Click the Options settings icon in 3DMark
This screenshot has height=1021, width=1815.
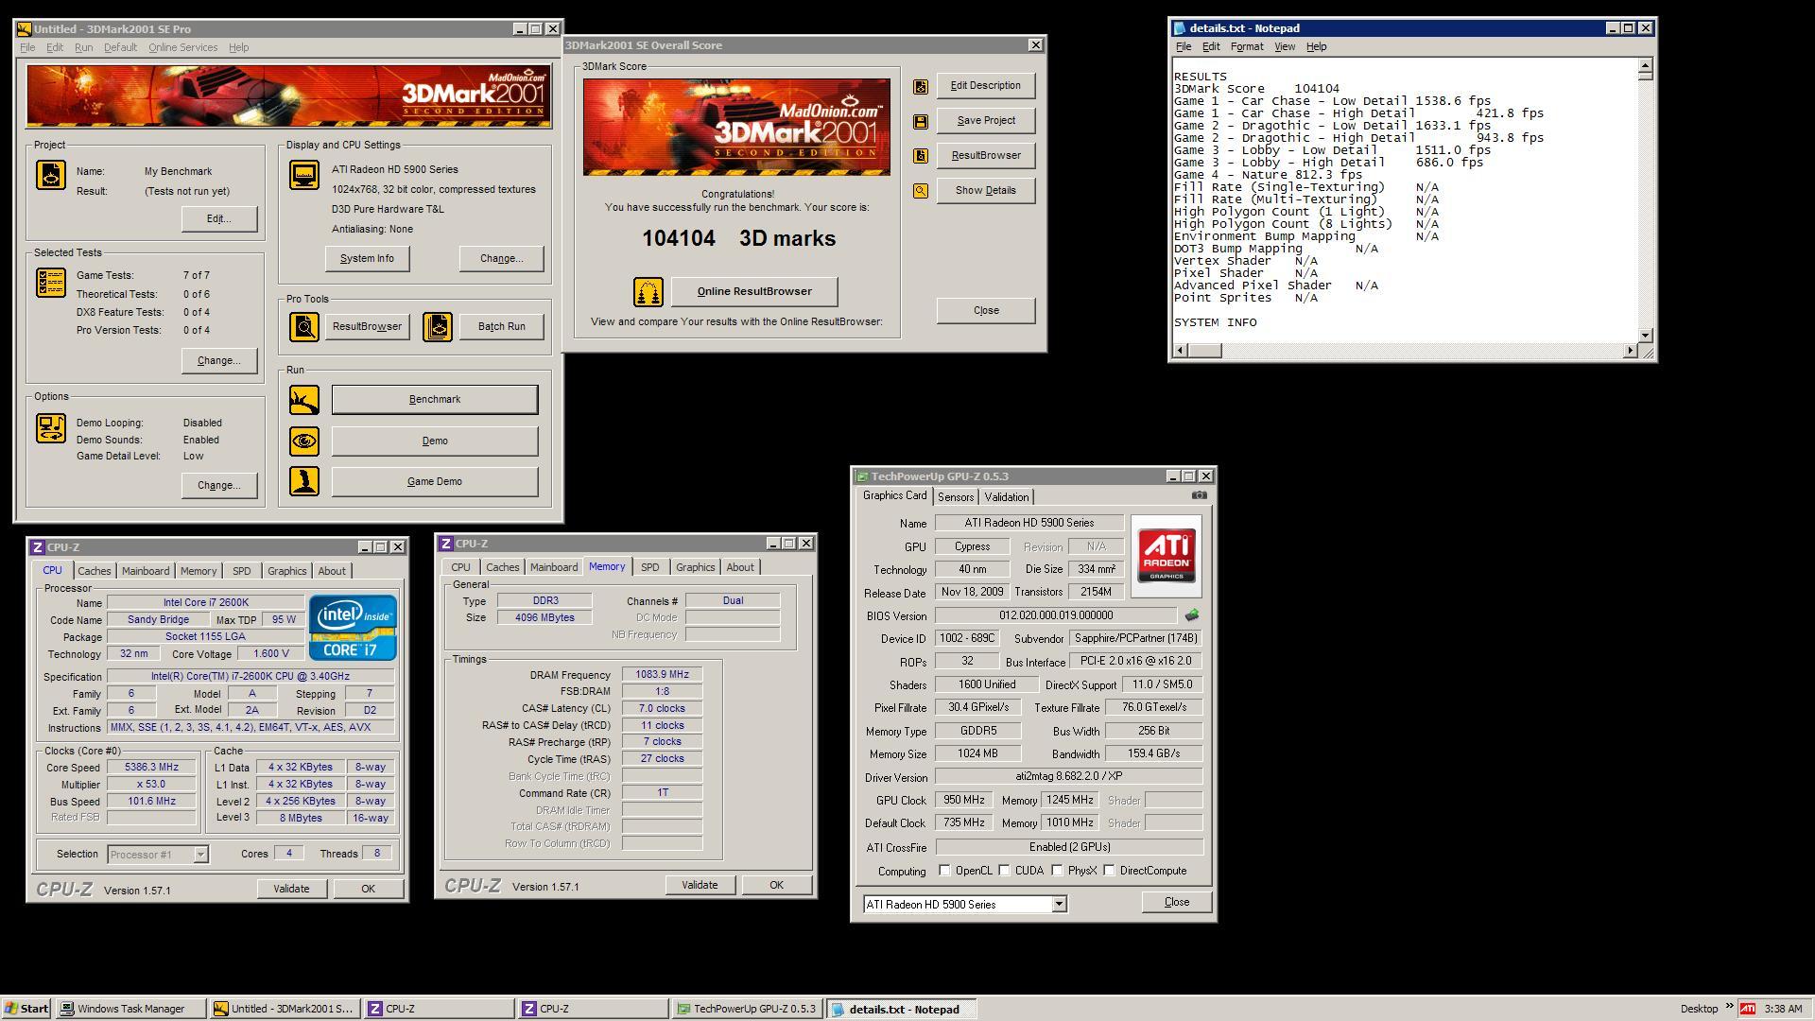tap(51, 427)
